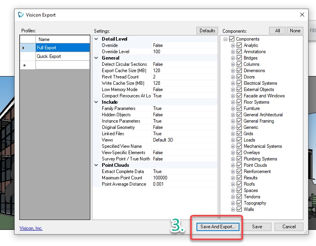The width and height of the screenshot is (316, 246).
Task: Cancel the Visicon Export dialog
Action: click(289, 227)
